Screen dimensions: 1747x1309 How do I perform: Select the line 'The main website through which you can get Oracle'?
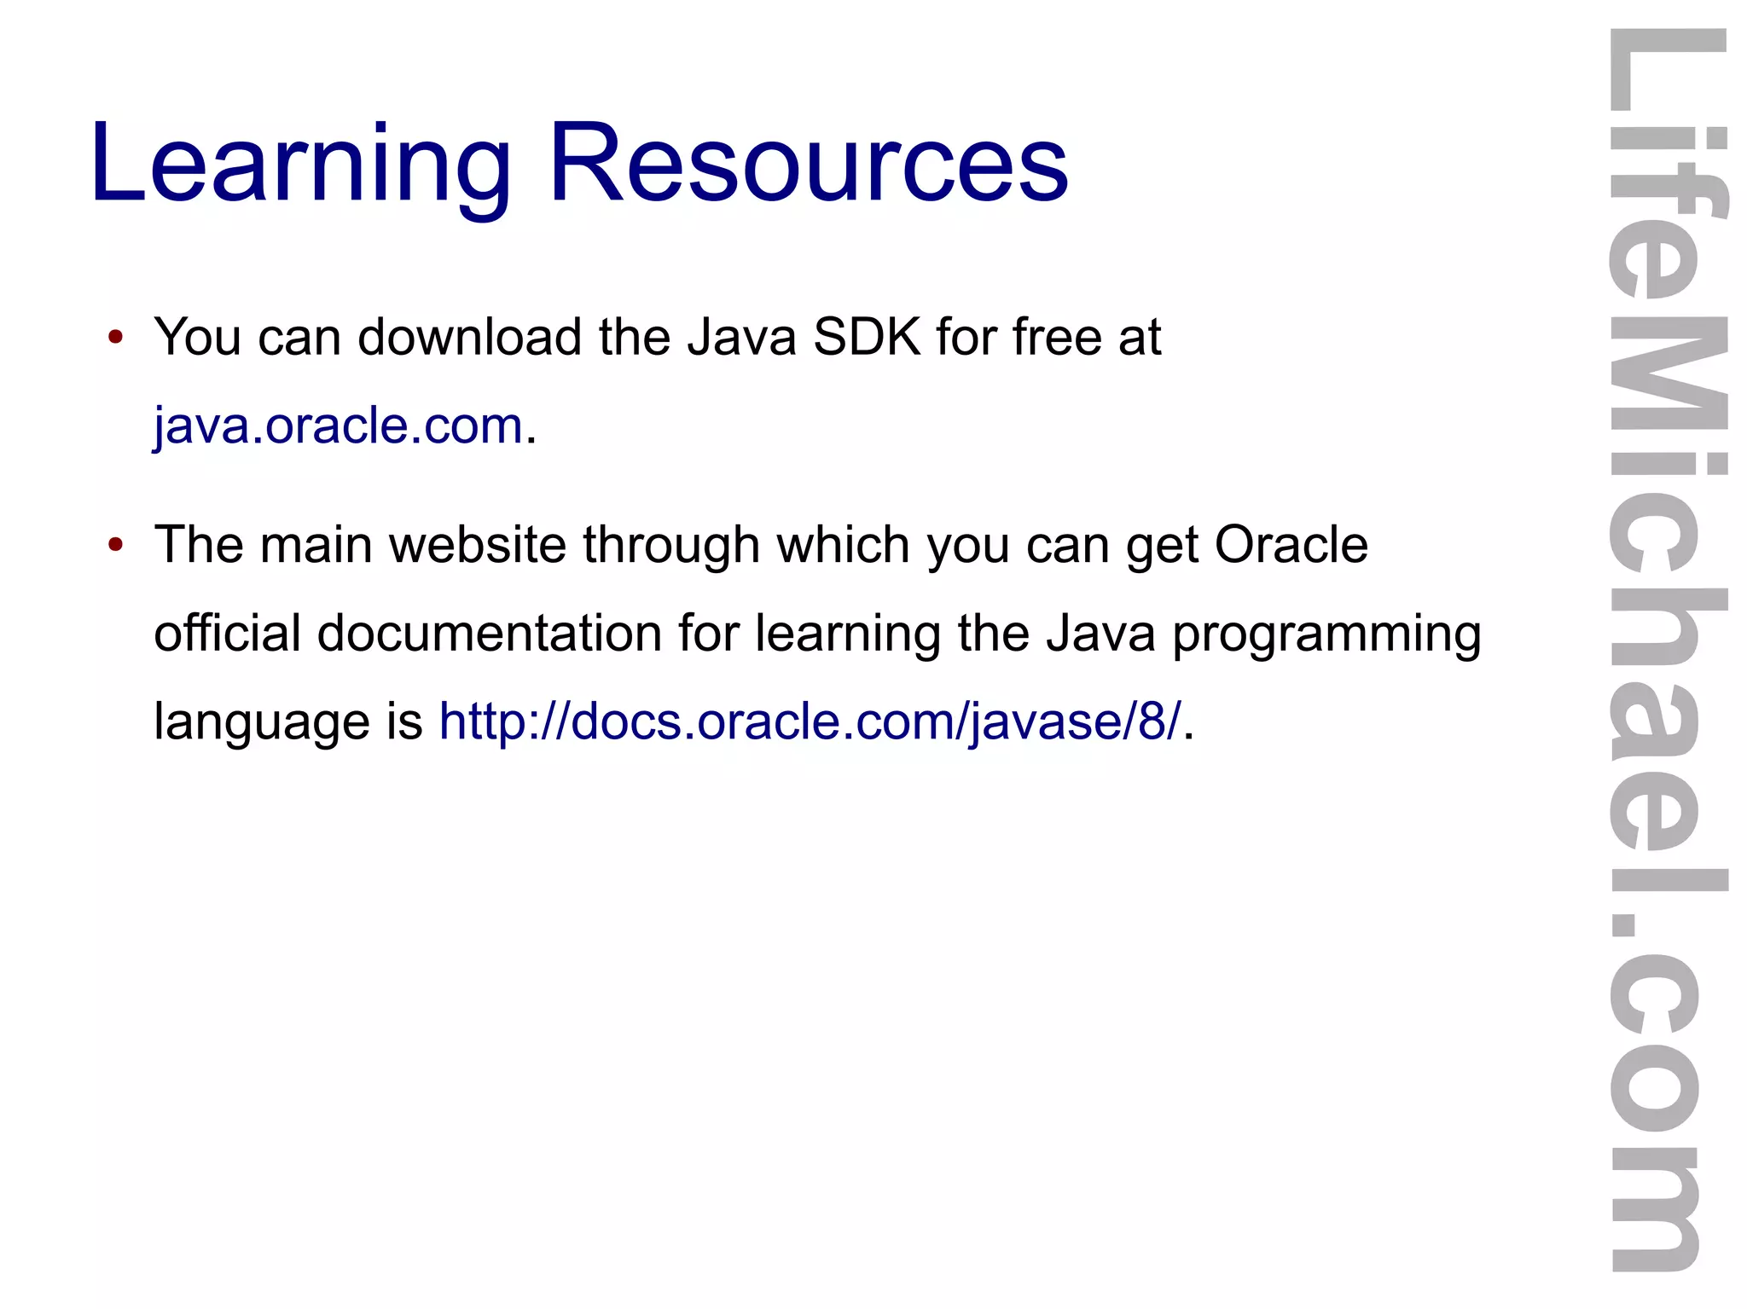pyautogui.click(x=761, y=545)
